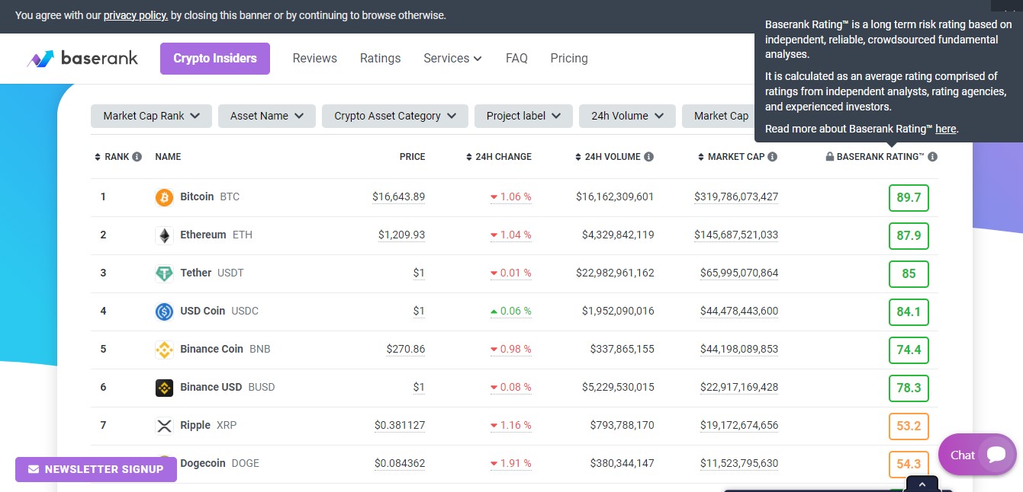Image resolution: width=1023 pixels, height=492 pixels.
Task: Click the sort arrows next to 24H VOLUME
Action: click(578, 157)
